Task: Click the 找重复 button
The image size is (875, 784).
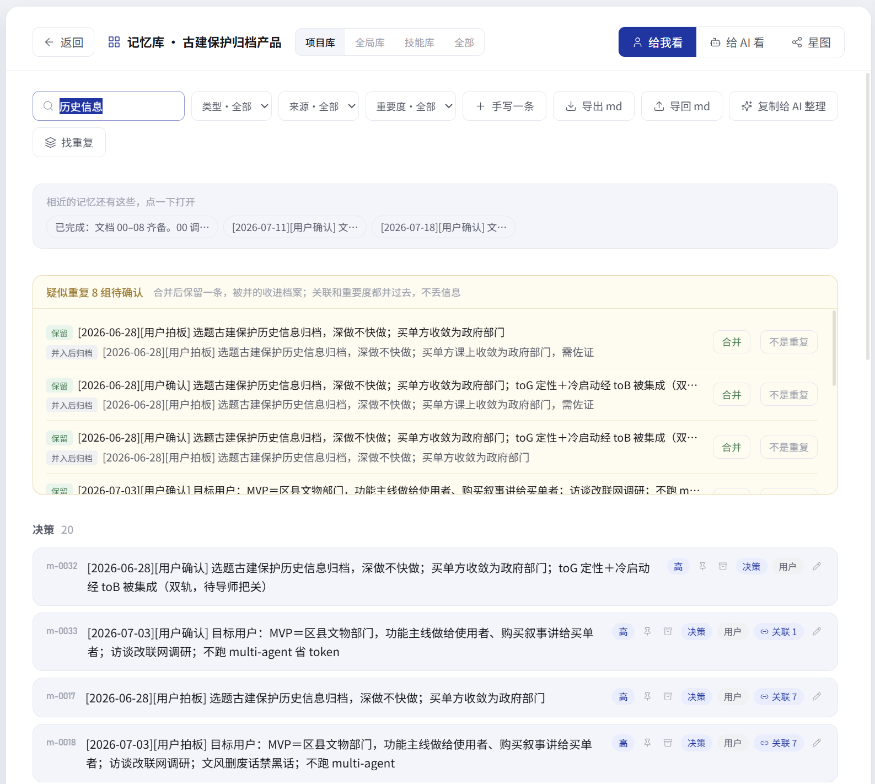Action: click(69, 142)
